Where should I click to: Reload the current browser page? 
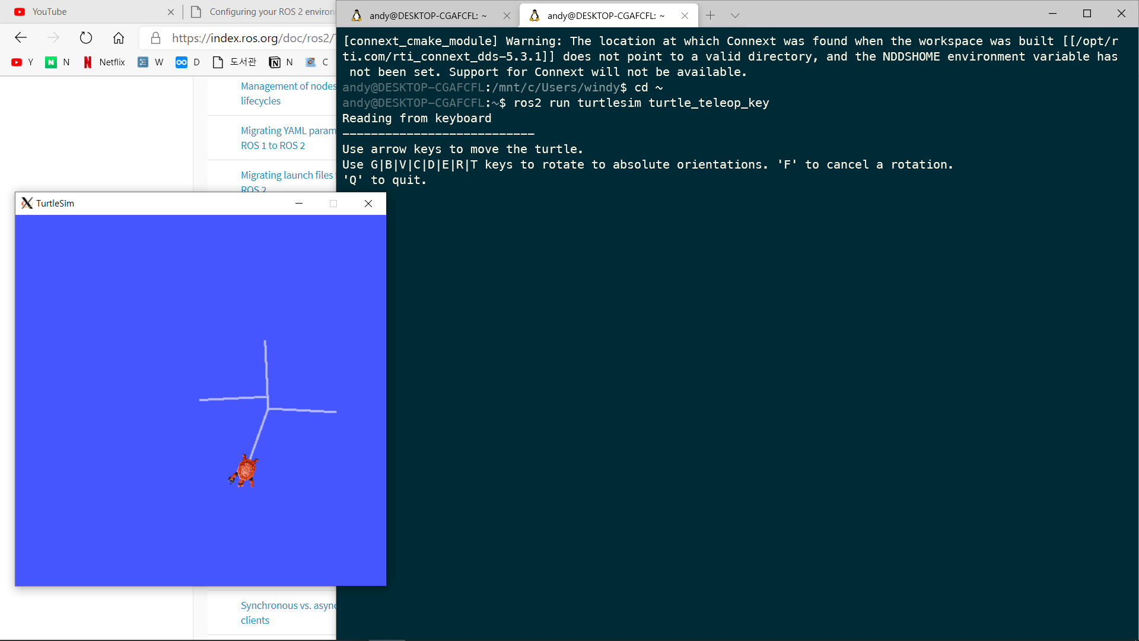(86, 38)
